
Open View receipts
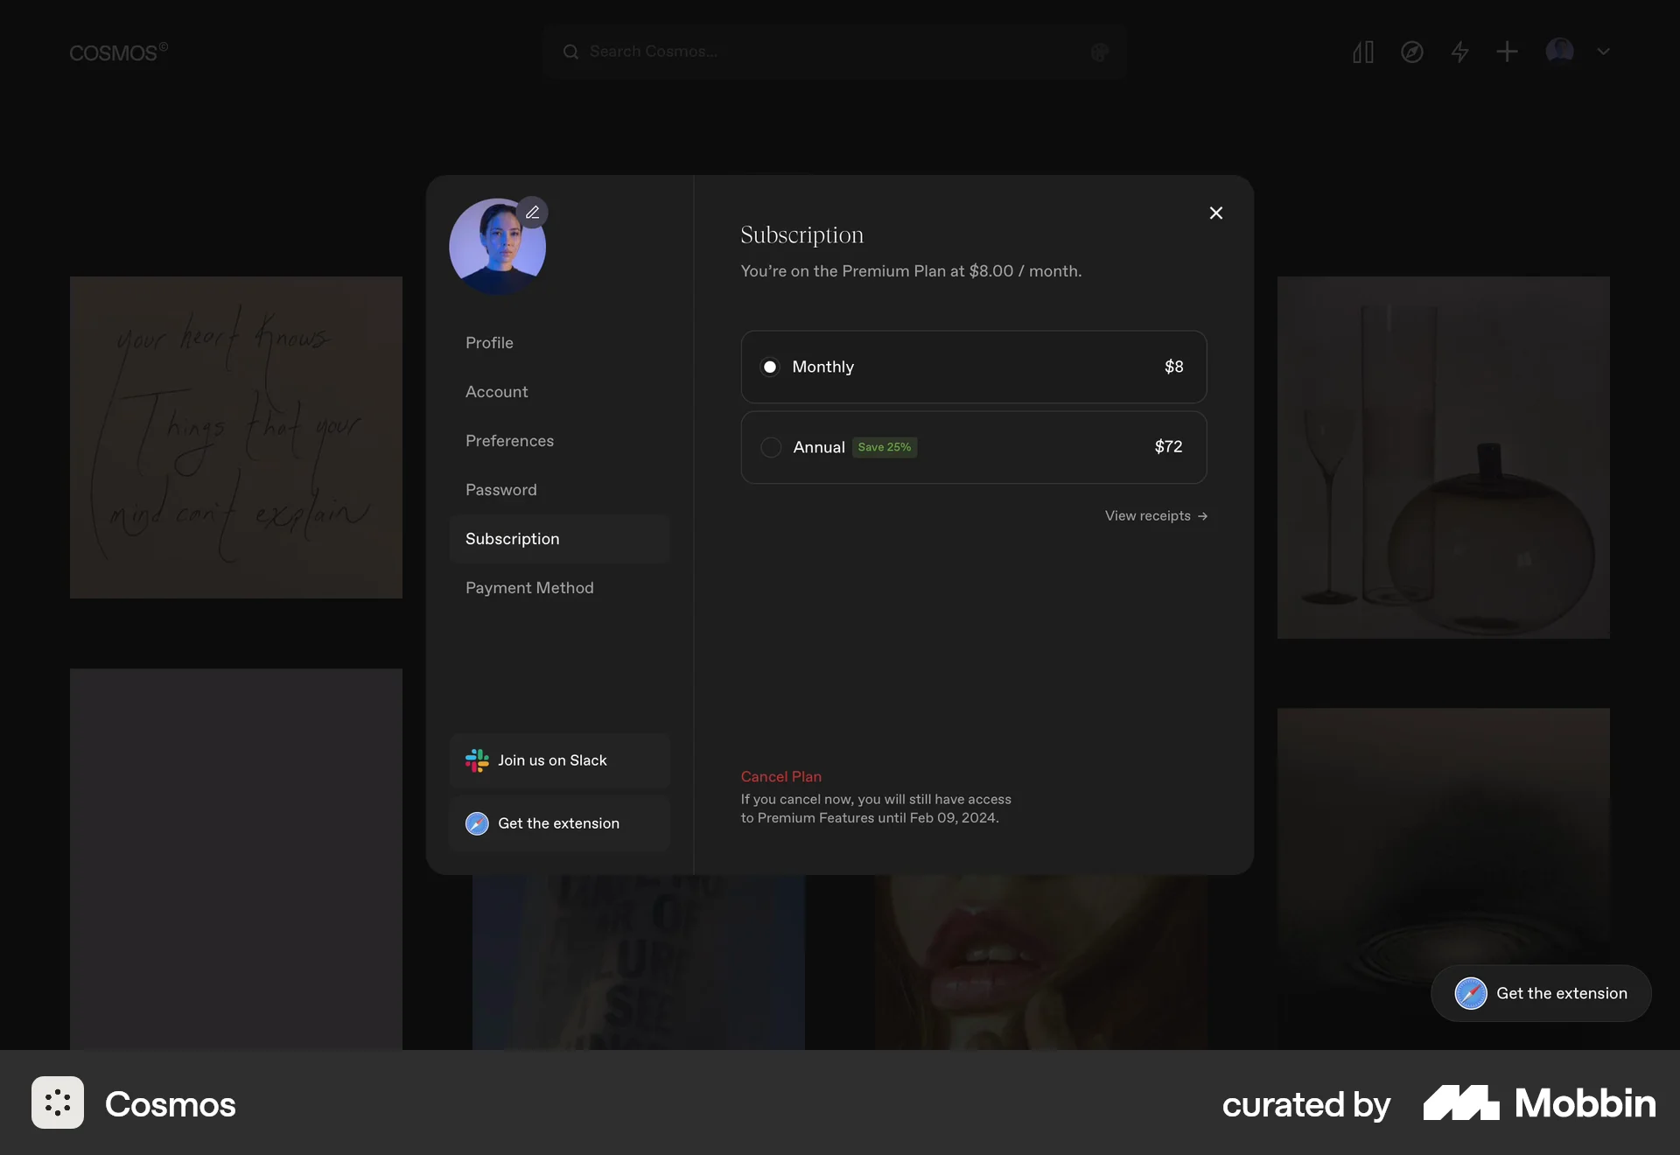[1155, 515]
